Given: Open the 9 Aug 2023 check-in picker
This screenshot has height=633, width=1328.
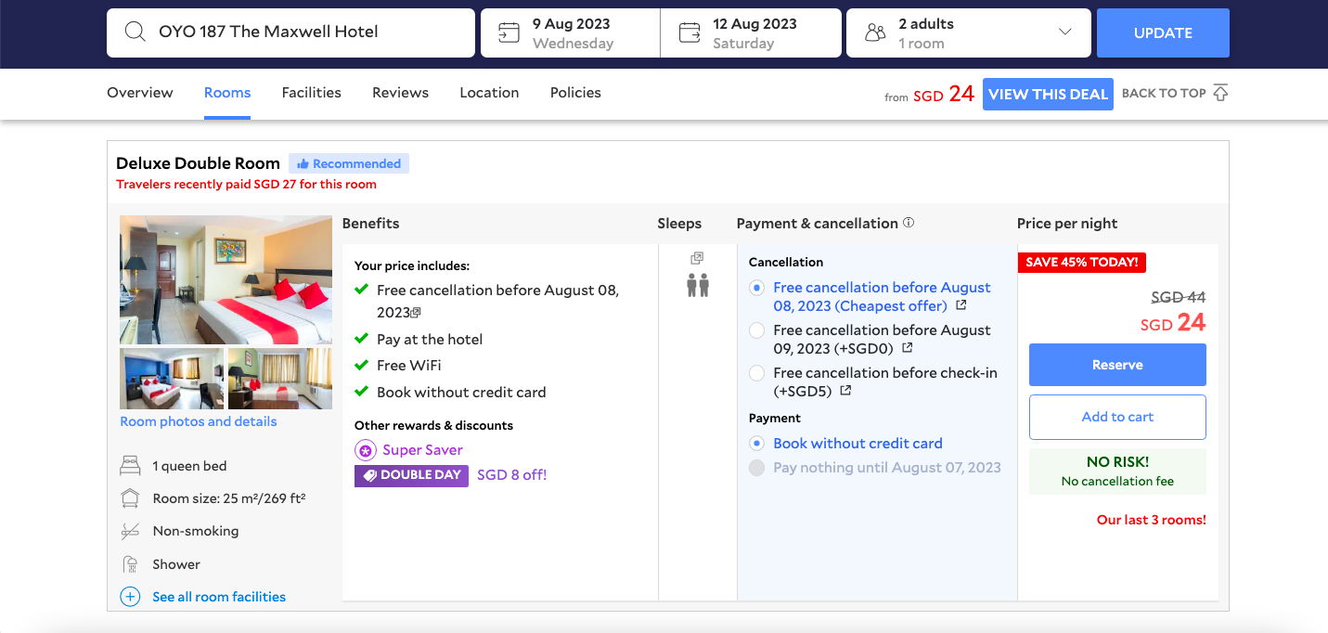Looking at the screenshot, I should point(570,33).
